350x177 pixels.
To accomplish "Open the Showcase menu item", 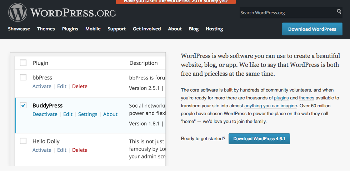I will 19,29.
